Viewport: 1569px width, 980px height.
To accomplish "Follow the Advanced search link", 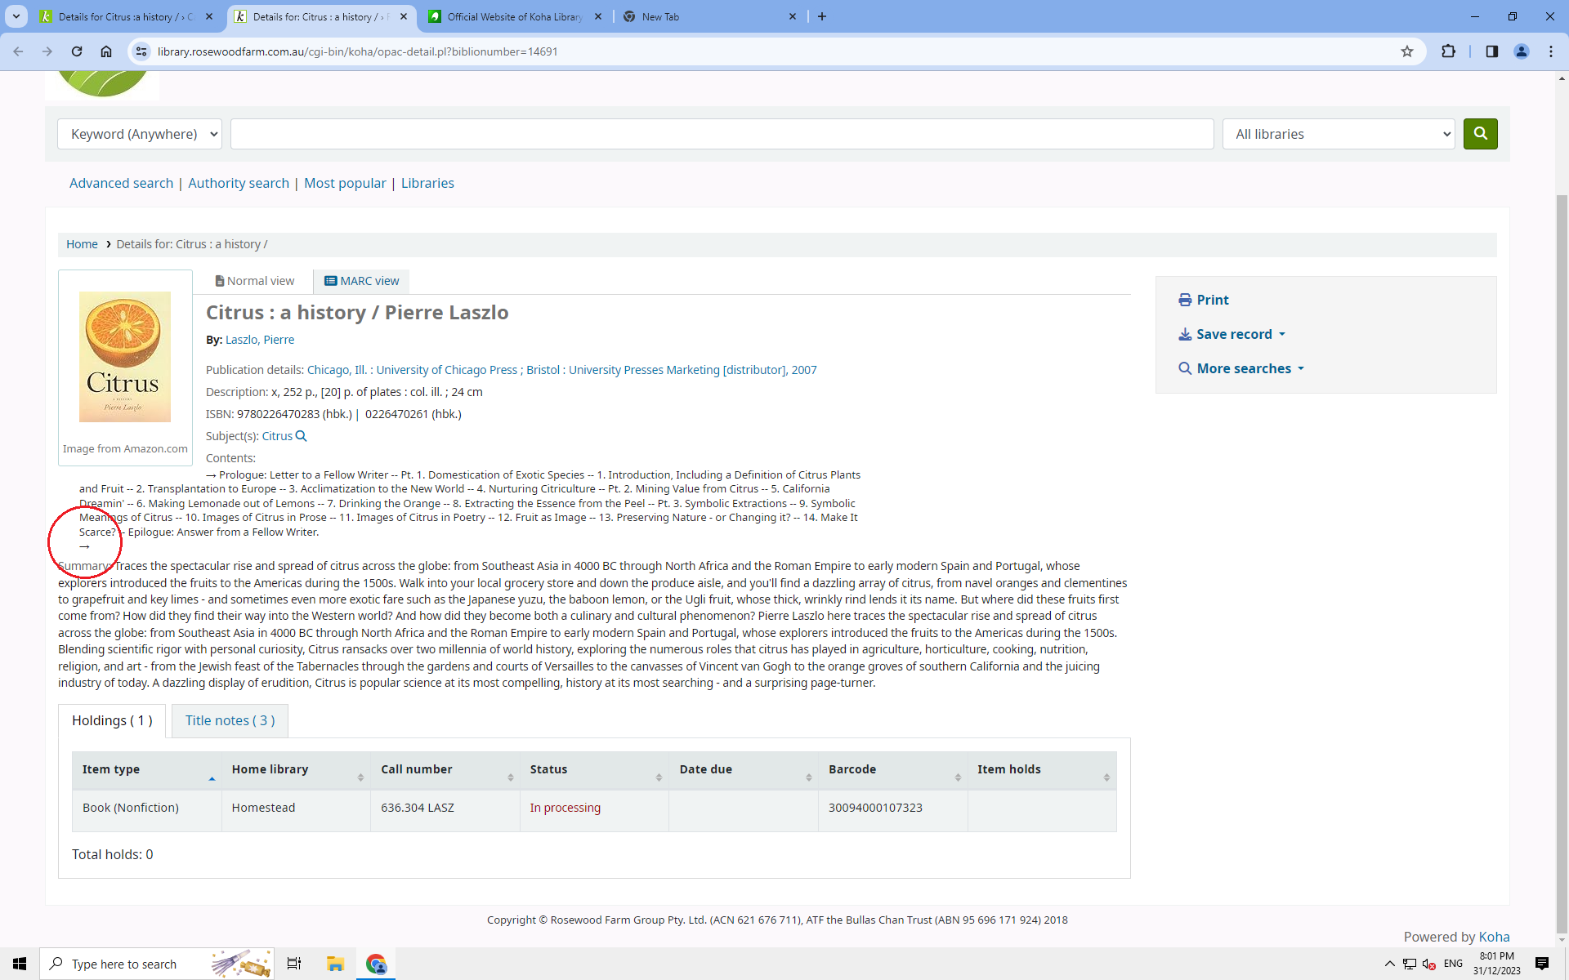I will tap(121, 183).
